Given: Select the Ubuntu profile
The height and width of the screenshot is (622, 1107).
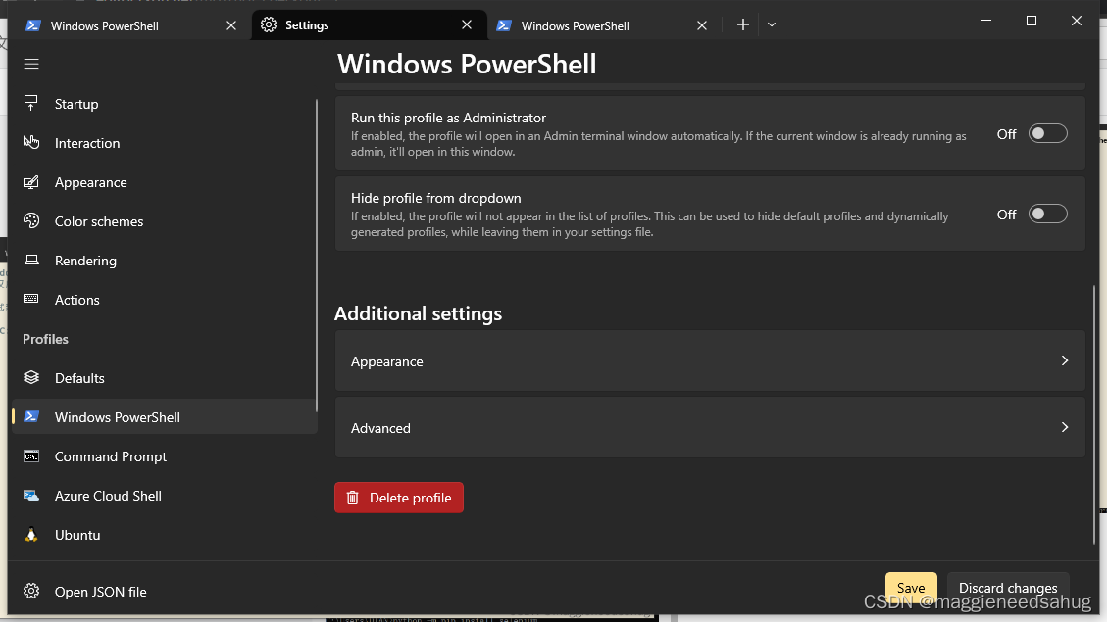Looking at the screenshot, I should [x=164, y=535].
